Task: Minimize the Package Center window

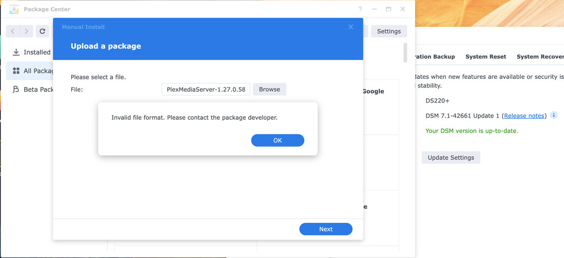Action: 374,9
